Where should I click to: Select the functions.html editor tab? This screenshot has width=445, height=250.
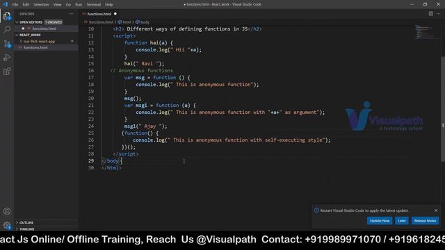click(99, 14)
